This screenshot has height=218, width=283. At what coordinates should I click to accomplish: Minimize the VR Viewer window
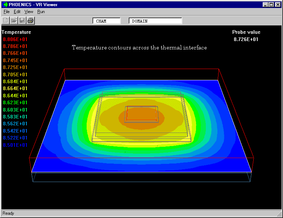click(x=266, y=5)
